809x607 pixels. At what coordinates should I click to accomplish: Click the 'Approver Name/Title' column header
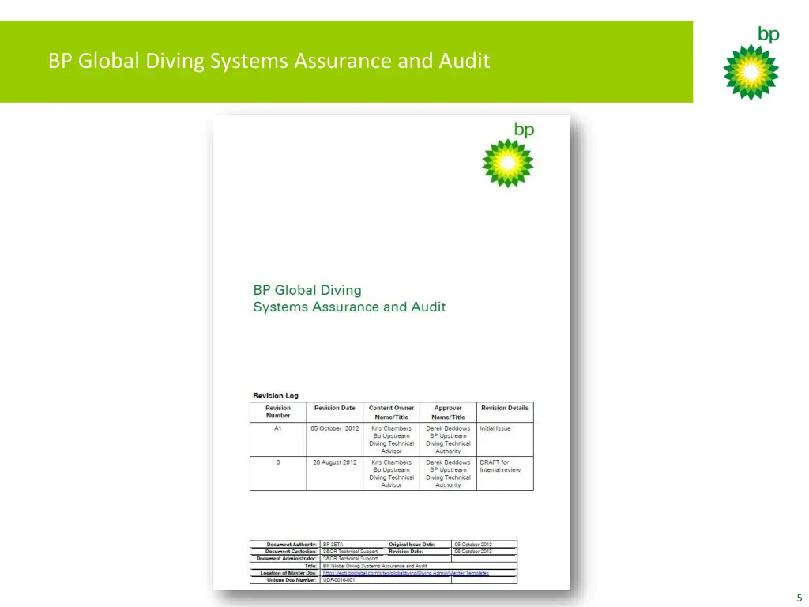(x=449, y=412)
